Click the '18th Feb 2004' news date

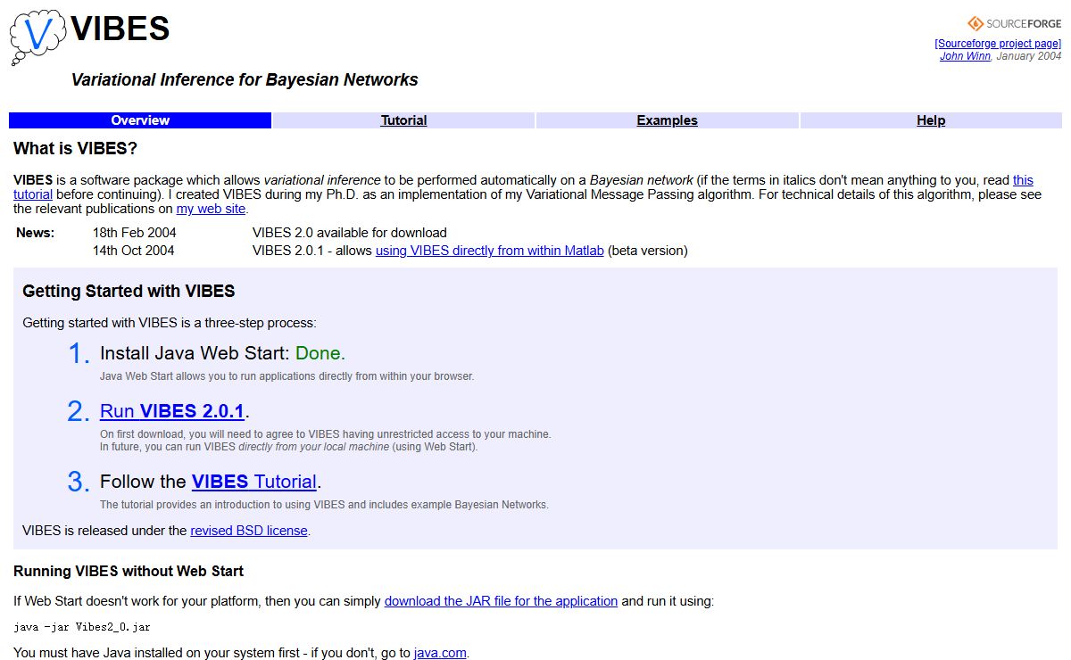[x=135, y=233]
